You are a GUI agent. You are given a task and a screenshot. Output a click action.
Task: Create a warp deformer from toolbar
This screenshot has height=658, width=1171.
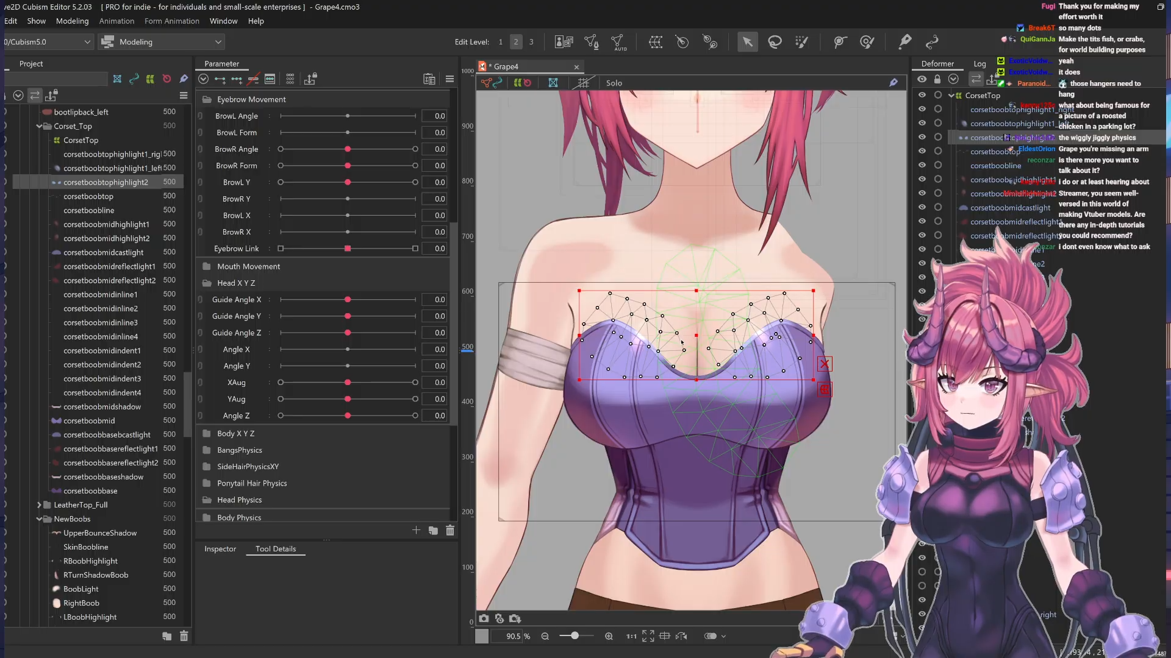coord(656,42)
